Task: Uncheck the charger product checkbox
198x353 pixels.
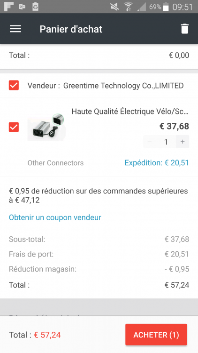Action: click(x=14, y=127)
